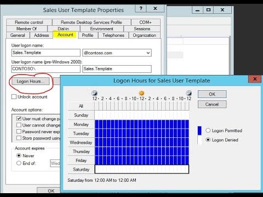Cancel the Logon Hours dialog
This screenshot has width=263, height=197.
point(212,105)
